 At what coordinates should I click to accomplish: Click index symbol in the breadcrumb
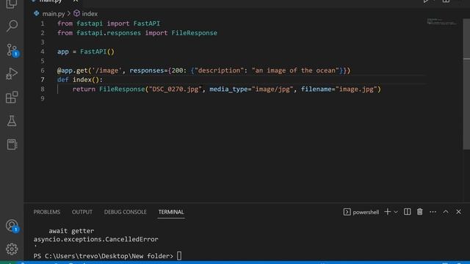coord(90,14)
